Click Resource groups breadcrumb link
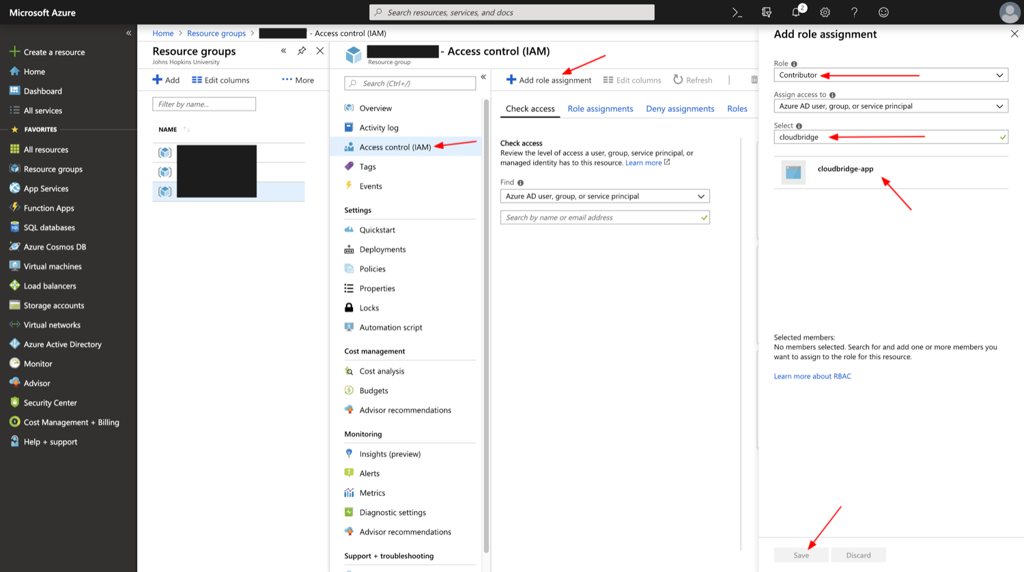 (216, 33)
